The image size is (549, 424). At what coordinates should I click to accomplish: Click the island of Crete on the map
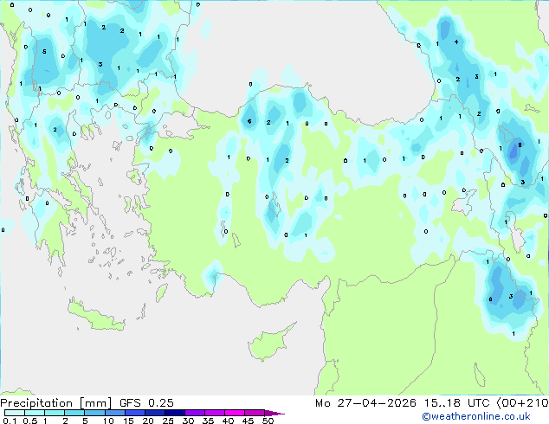95,316
